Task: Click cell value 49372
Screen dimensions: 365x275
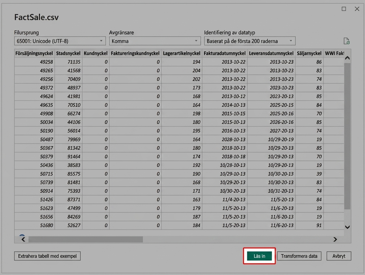Action: [47, 88]
